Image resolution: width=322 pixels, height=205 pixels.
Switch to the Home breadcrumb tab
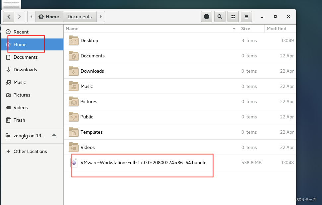49,16
